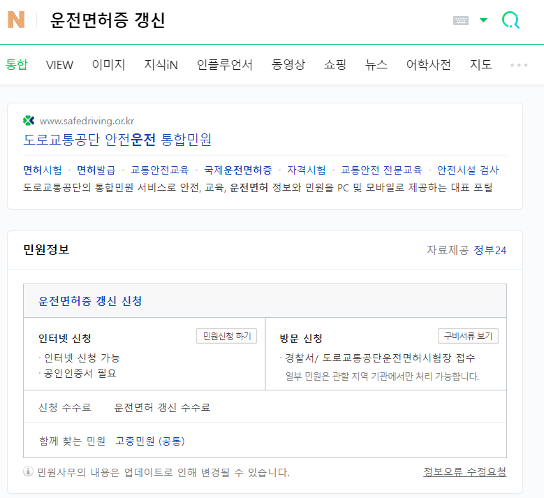Click the 자료제공 label text
Screen dimensions: 544x498
[x=448, y=250]
